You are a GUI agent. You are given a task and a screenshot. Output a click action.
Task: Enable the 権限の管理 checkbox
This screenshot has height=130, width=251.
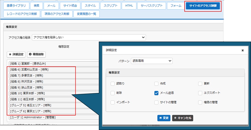200,102
